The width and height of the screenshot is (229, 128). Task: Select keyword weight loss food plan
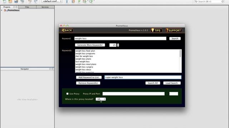coord(85,51)
